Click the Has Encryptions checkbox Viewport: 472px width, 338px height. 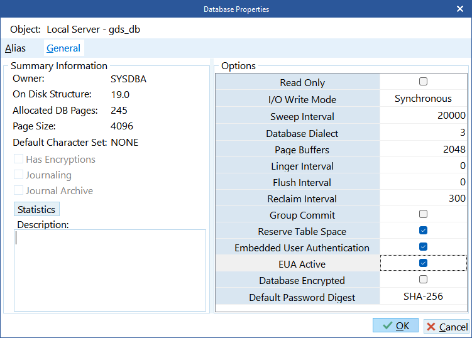tap(18, 158)
